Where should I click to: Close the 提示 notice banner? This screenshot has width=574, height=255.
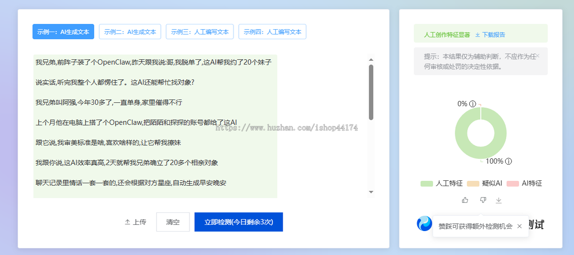click(538, 56)
